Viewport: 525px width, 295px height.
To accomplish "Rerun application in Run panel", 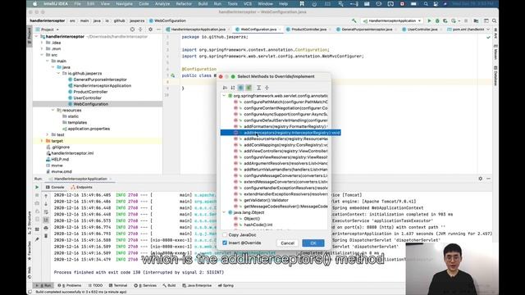I will (x=37, y=188).
